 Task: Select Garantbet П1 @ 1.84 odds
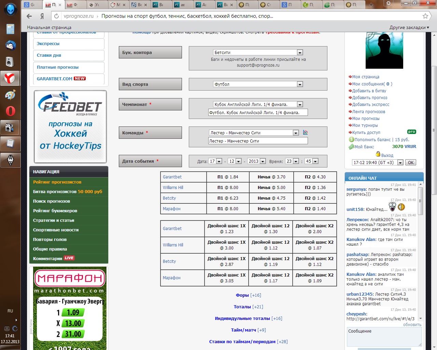[228, 177]
